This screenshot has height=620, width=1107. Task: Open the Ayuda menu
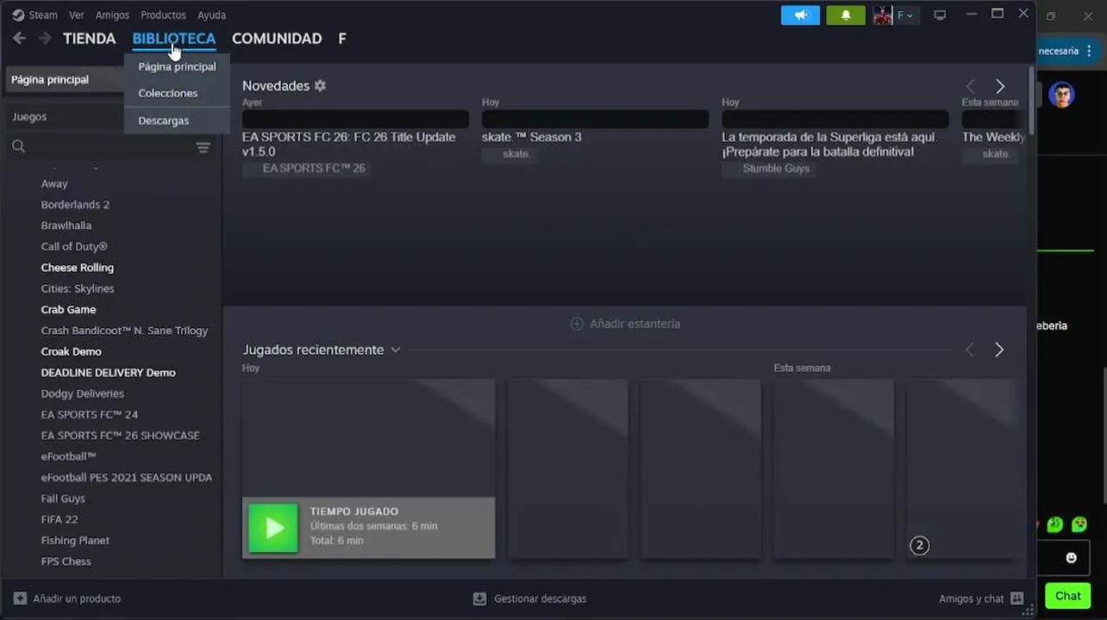(211, 15)
